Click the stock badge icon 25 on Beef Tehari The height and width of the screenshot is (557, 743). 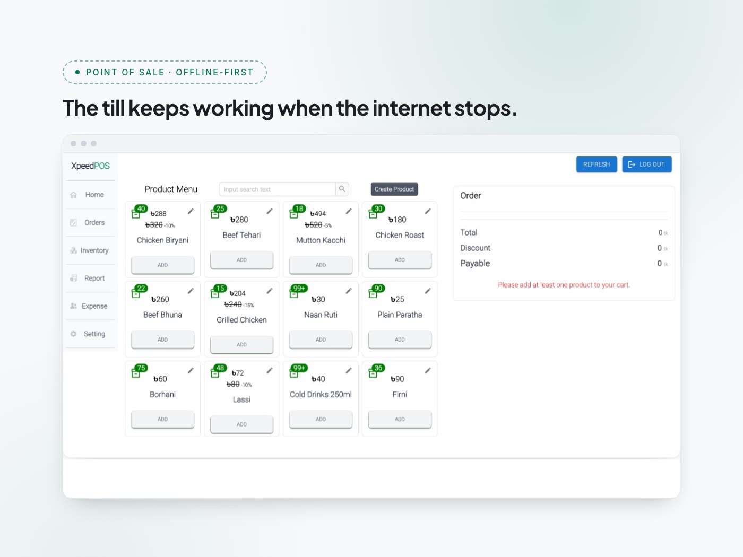(218, 212)
